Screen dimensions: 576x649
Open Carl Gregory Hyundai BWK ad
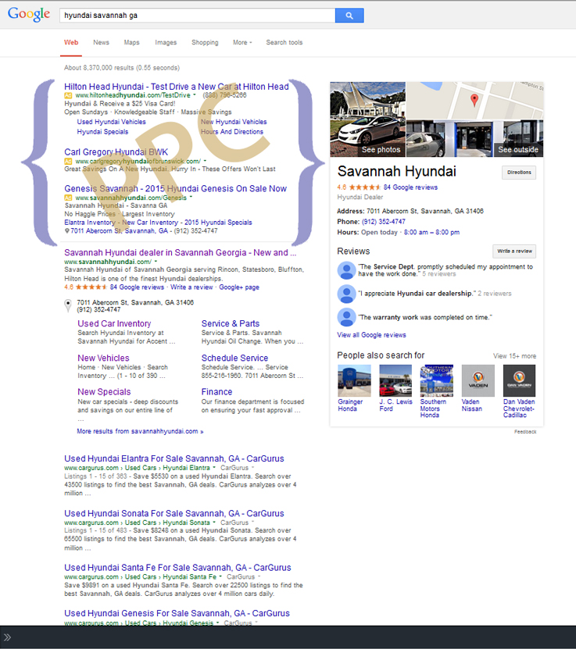pyautogui.click(x=116, y=152)
